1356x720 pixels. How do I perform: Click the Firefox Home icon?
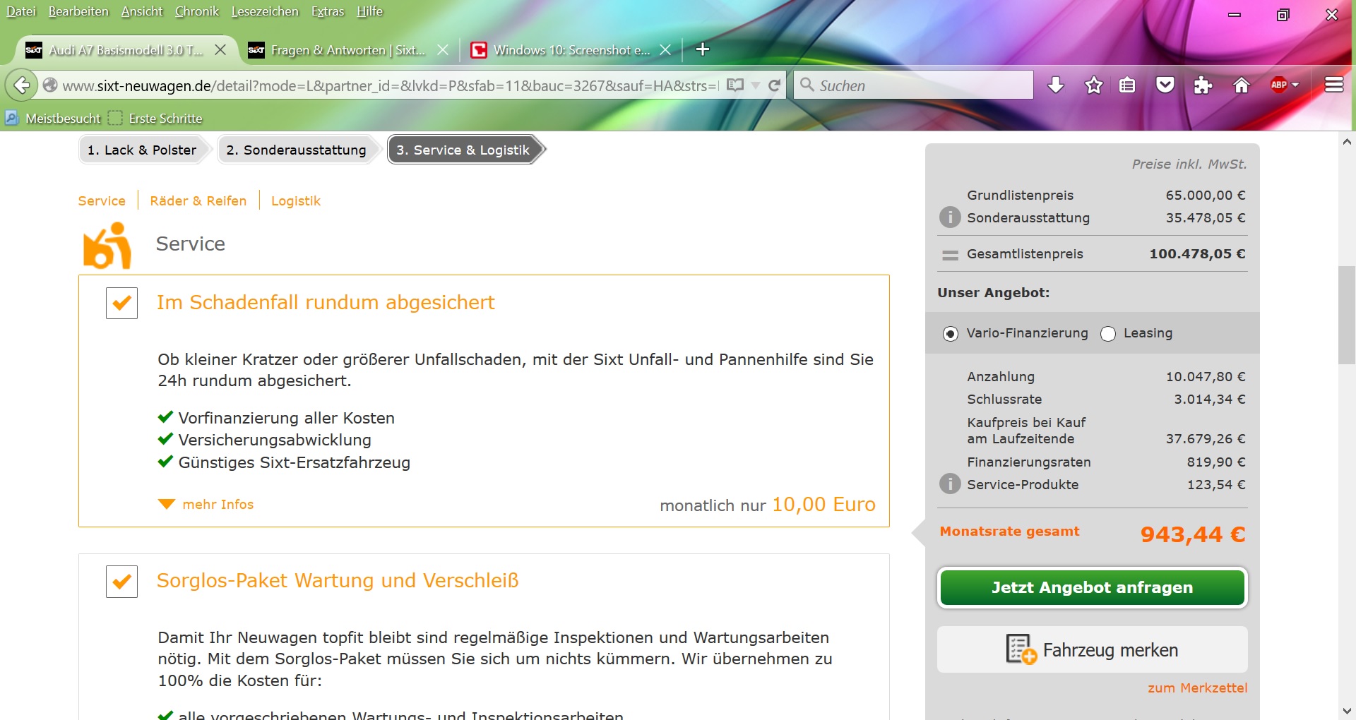[x=1241, y=85]
